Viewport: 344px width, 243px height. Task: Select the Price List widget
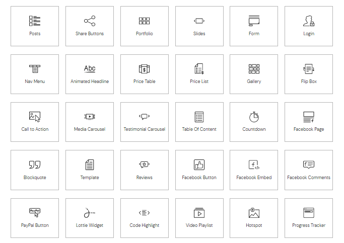[x=199, y=74]
